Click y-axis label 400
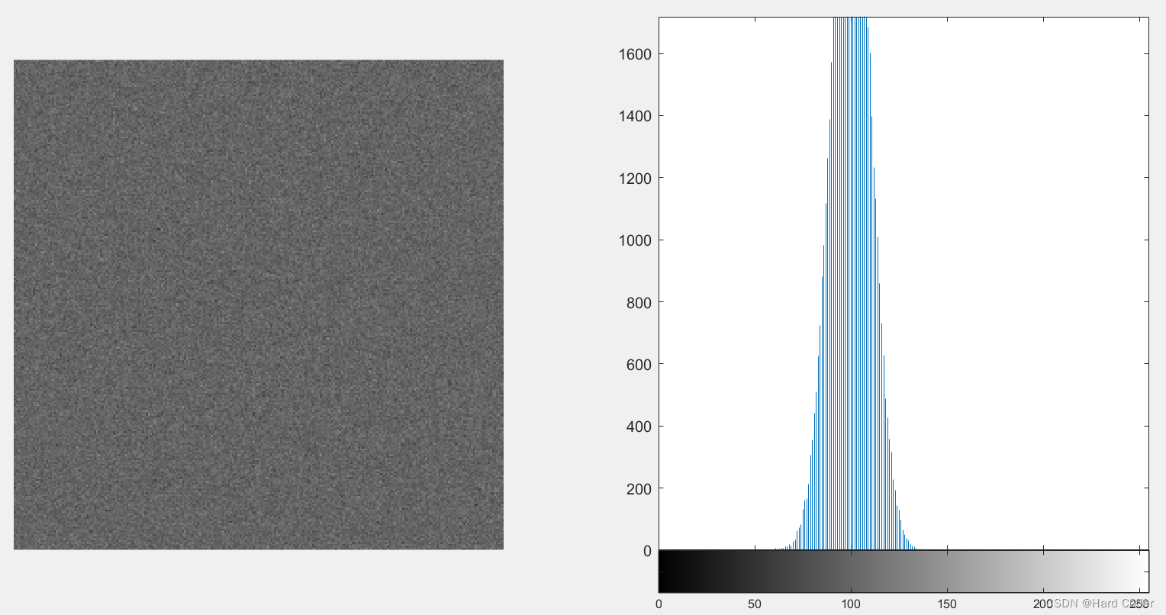 (639, 427)
